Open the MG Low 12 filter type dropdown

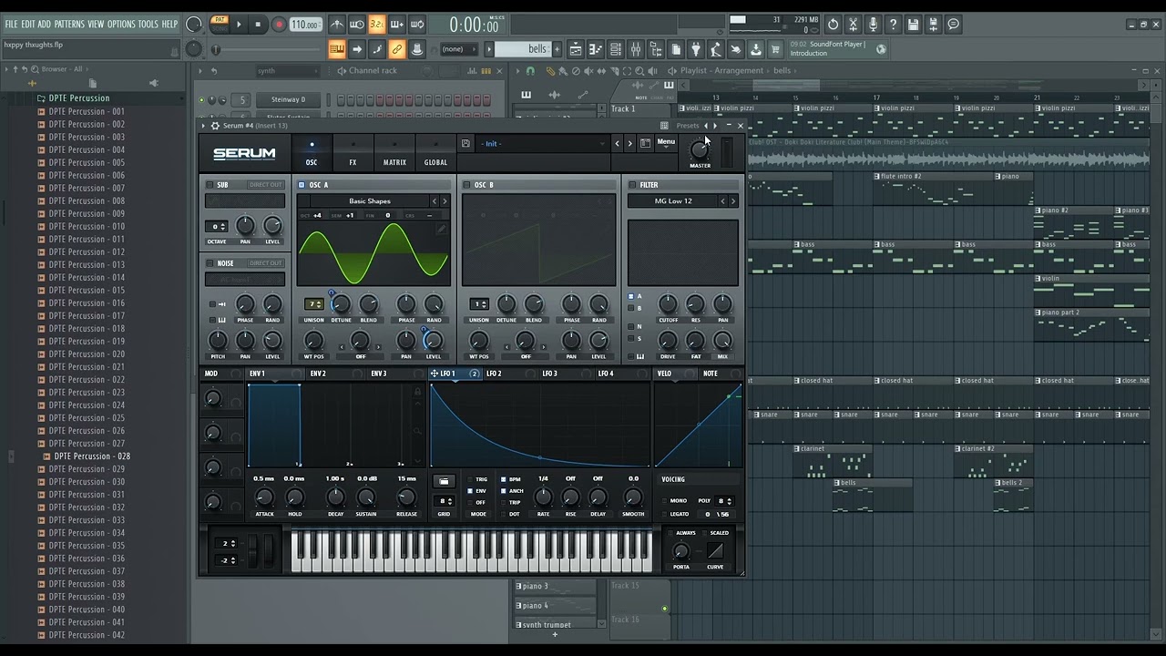click(x=673, y=200)
